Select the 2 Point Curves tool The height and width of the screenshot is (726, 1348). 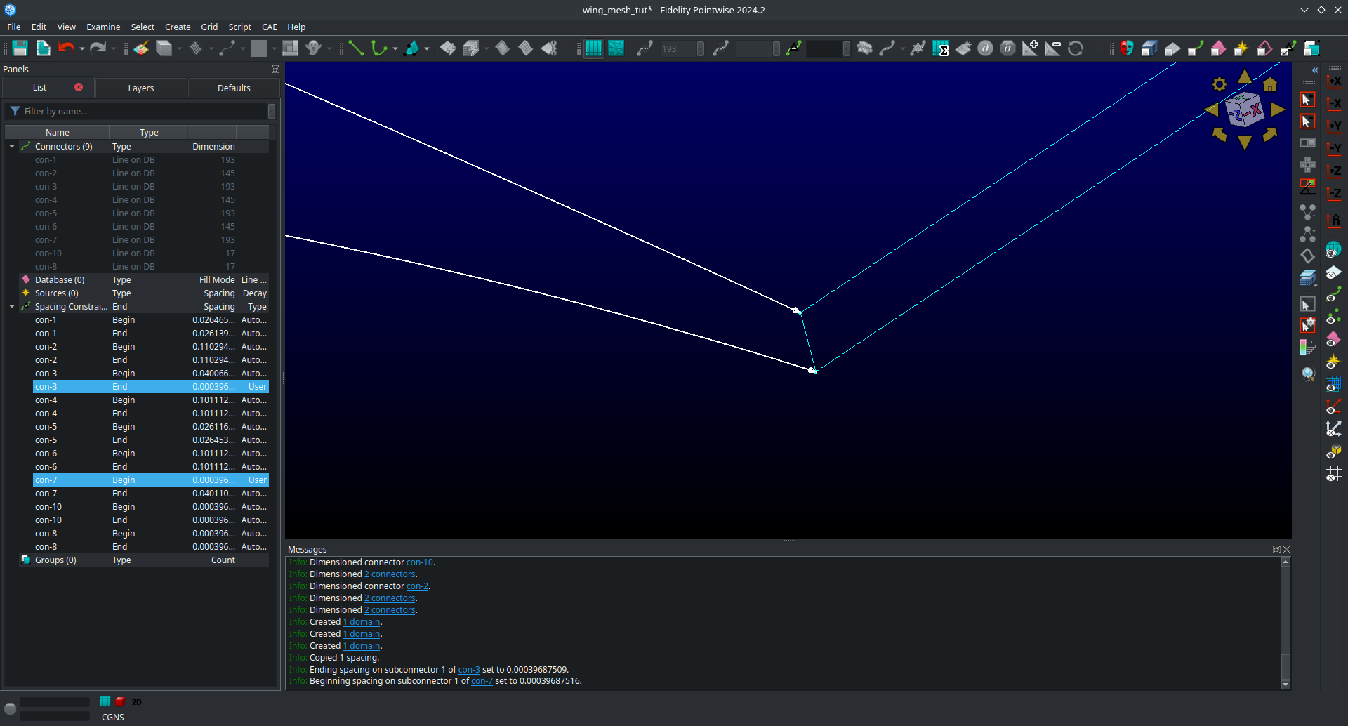coord(356,48)
